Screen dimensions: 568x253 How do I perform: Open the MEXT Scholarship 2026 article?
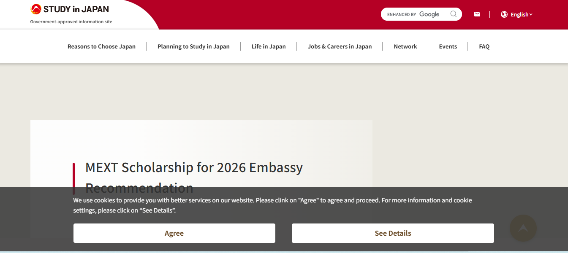(193, 167)
